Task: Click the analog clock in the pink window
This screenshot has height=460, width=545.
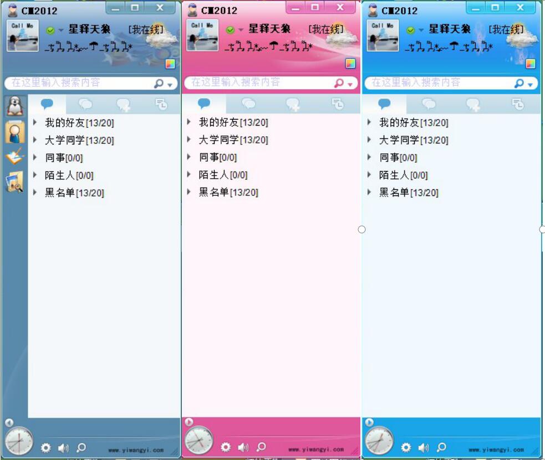Action: point(198,441)
